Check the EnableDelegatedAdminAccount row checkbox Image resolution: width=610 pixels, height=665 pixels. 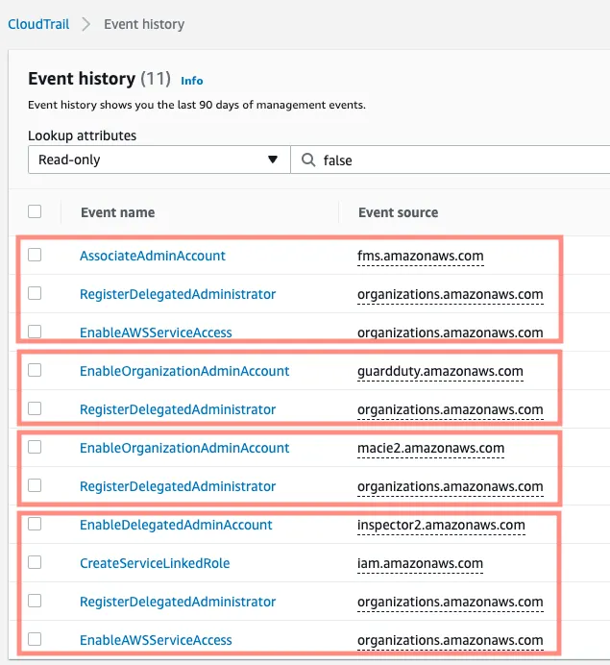(x=35, y=524)
